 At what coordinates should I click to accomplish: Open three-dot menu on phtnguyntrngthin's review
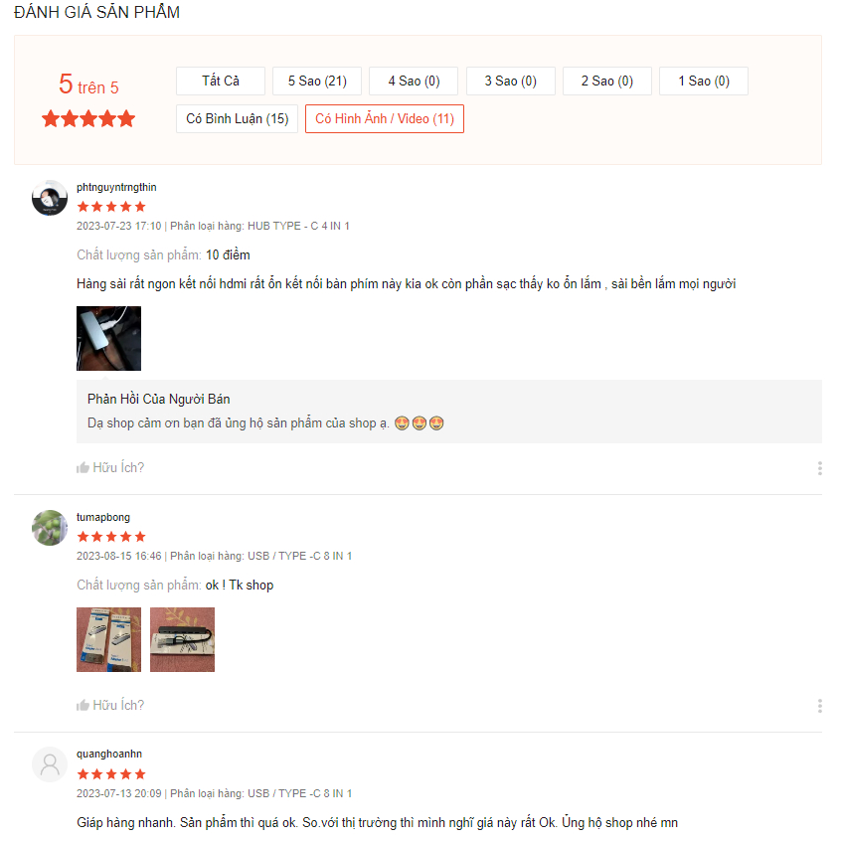click(819, 468)
